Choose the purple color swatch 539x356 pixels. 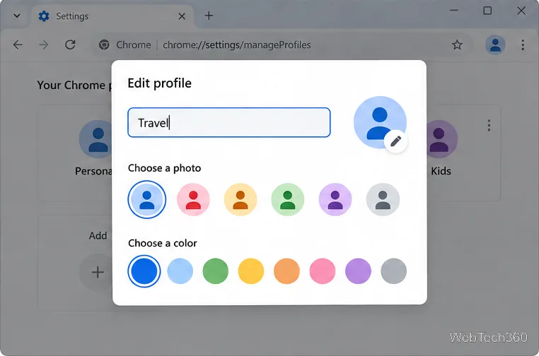tap(358, 271)
